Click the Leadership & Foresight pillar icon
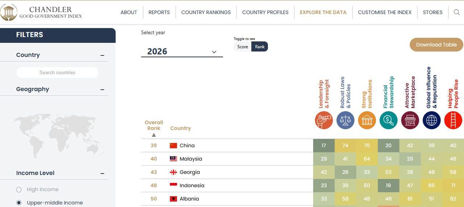This screenshot has width=464, height=207. point(324,120)
